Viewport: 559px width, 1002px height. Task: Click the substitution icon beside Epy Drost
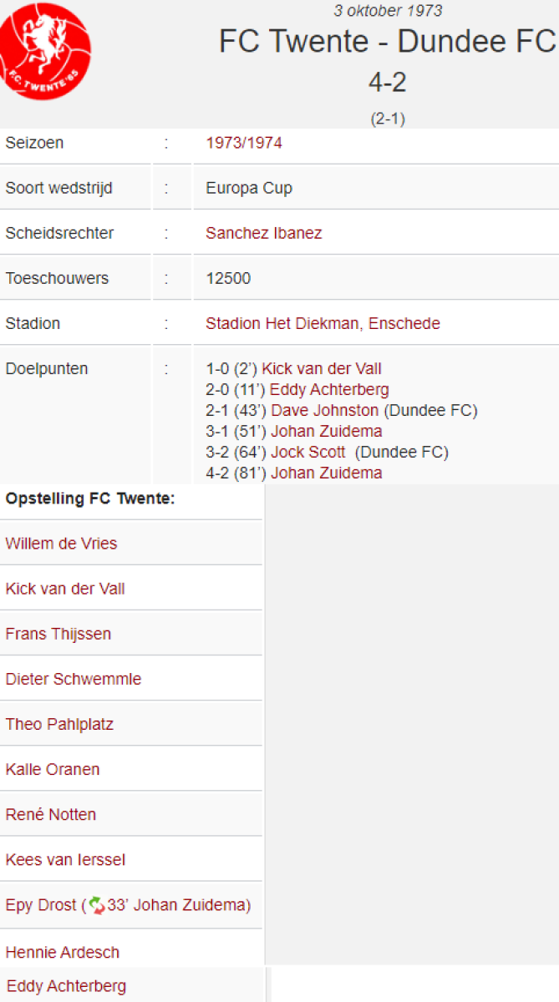coord(97,905)
